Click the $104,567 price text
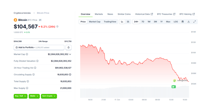This screenshot has width=218, height=108. tap(26, 26)
